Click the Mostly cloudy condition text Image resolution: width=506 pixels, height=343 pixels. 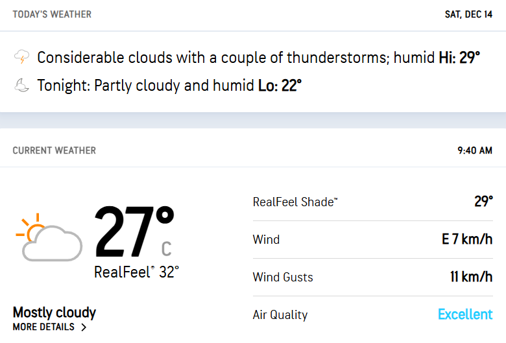point(54,313)
